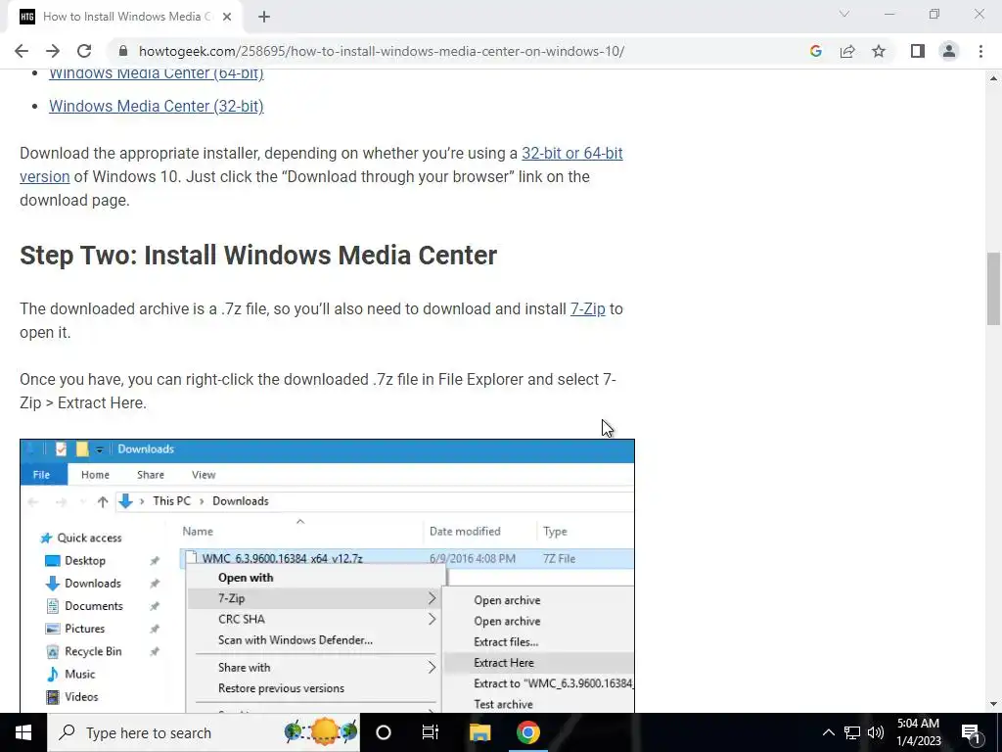Click the search highlights weather graphic
Screen dimensions: 1002x752
tap(321, 731)
